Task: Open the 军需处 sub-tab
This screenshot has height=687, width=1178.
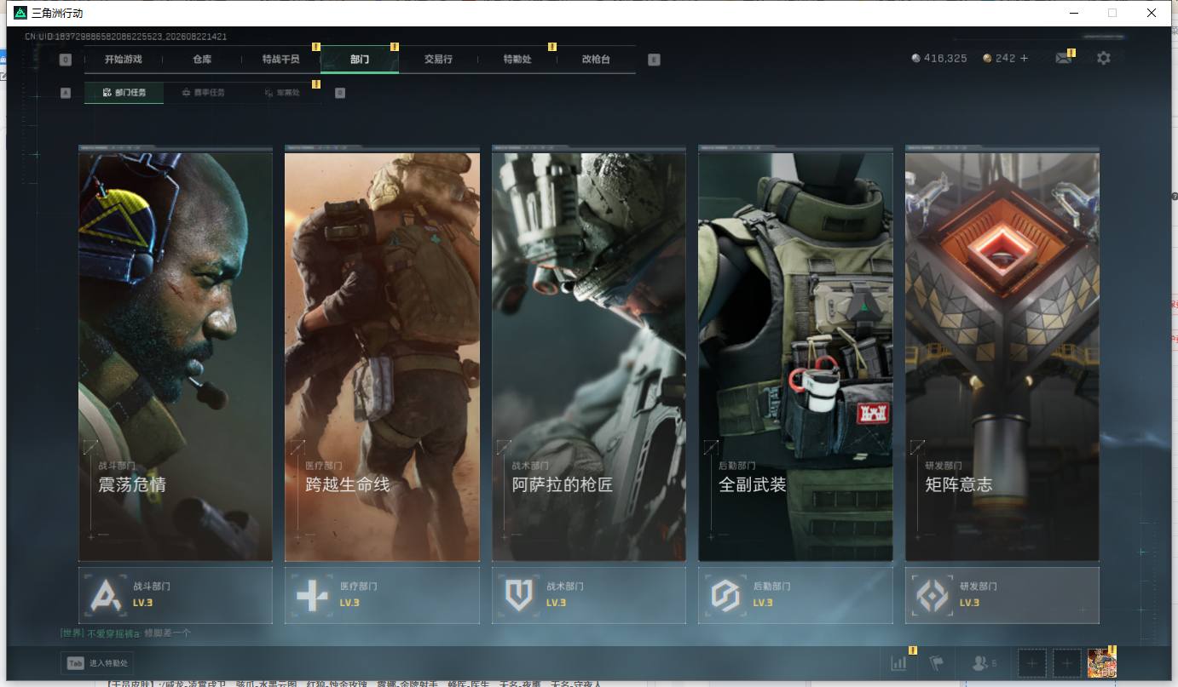Action: [282, 93]
